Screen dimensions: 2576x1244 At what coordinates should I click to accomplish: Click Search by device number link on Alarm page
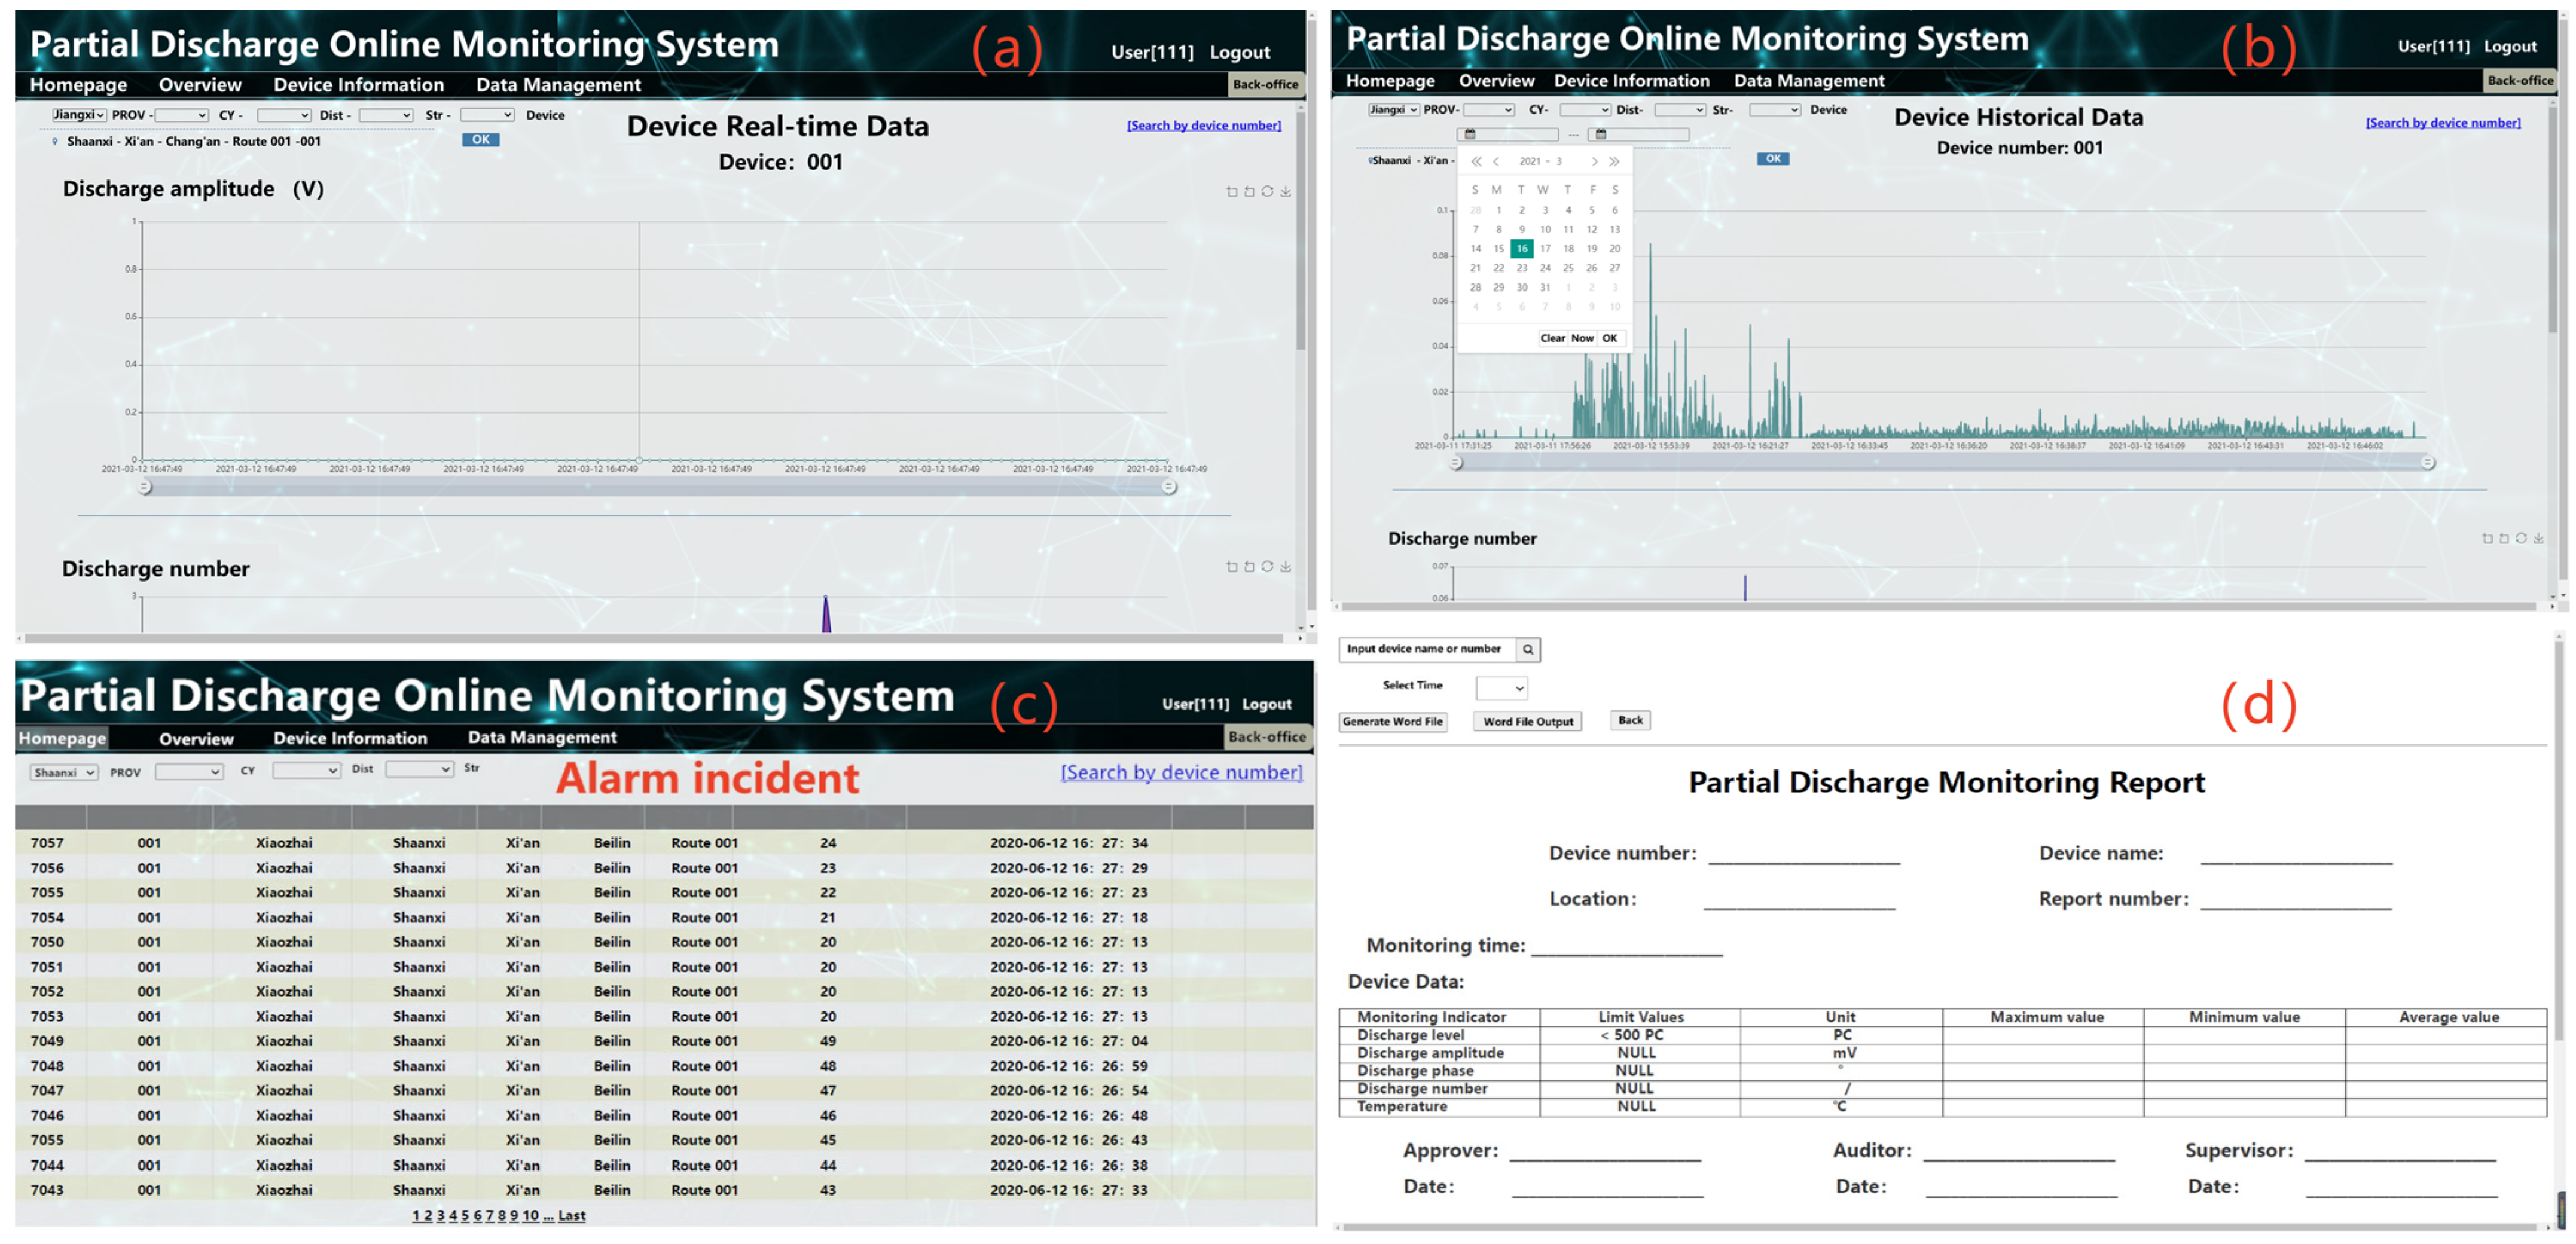[1181, 772]
